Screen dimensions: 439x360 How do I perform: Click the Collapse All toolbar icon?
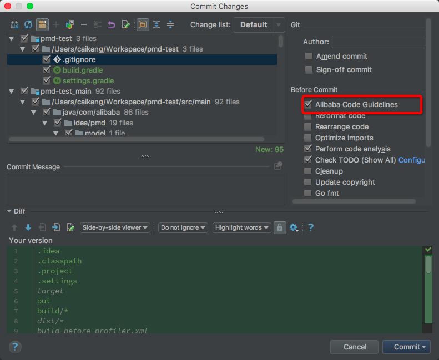(170, 24)
